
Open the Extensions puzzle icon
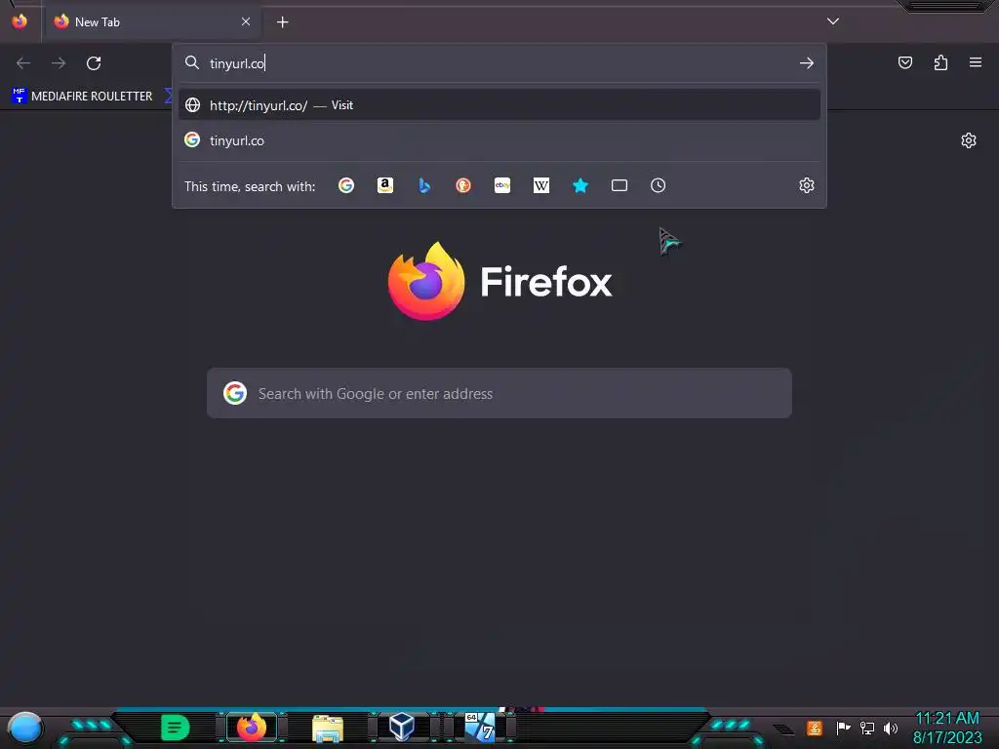[x=940, y=62]
